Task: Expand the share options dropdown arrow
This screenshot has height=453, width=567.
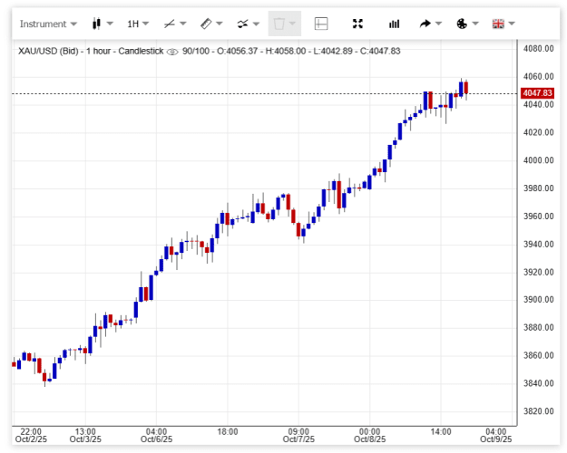Action: click(x=438, y=24)
